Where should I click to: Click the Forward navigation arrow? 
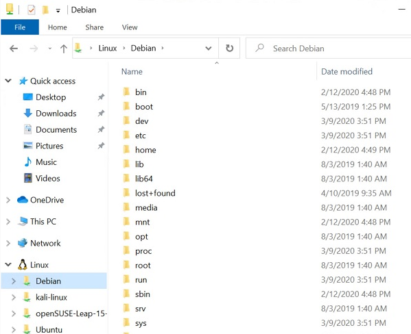pyautogui.click(x=34, y=49)
